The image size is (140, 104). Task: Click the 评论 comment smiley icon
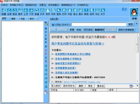tap(97, 11)
